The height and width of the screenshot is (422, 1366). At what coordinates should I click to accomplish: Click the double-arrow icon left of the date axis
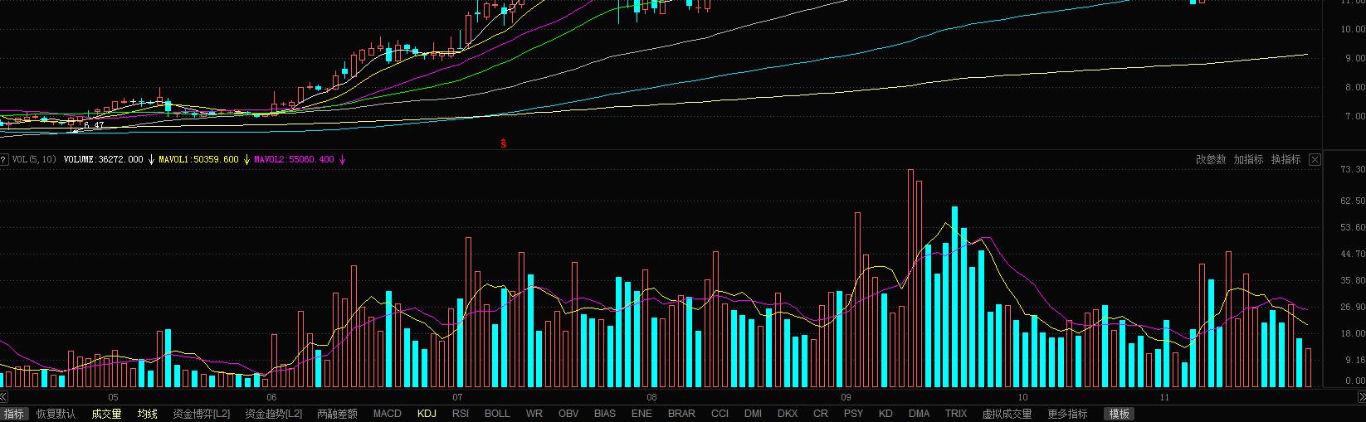pos(3,397)
